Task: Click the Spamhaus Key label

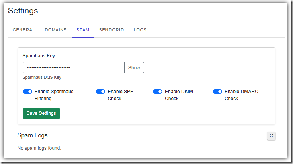Action: pyautogui.click(x=39, y=56)
